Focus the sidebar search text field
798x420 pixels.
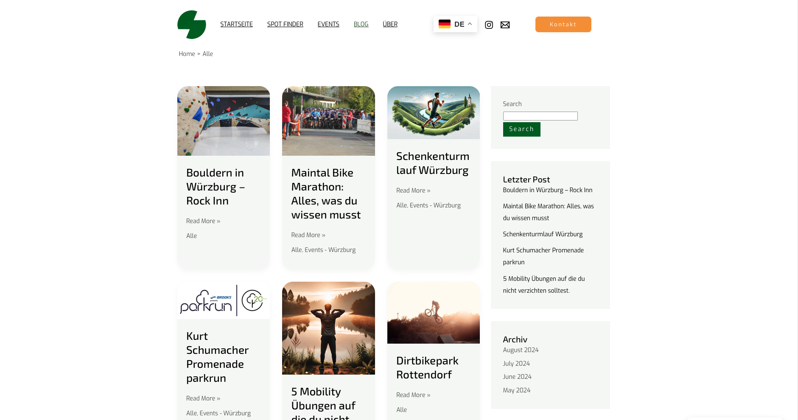tap(540, 116)
